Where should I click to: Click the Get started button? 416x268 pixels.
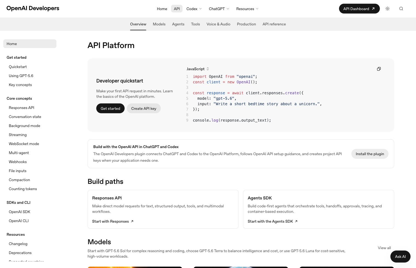110,108
